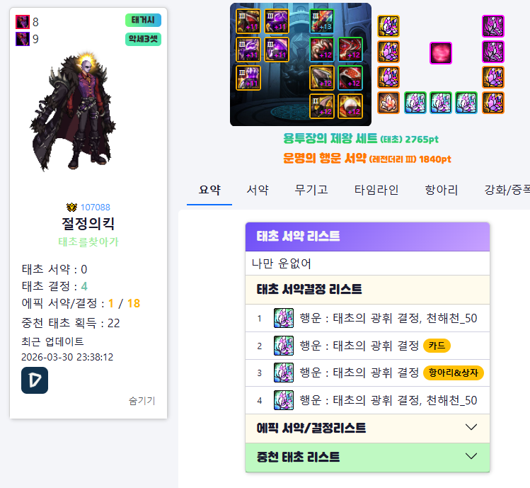Click the purple-bordered character icon next to 9
Image resolution: width=530 pixels, height=488 pixels.
click(23, 39)
